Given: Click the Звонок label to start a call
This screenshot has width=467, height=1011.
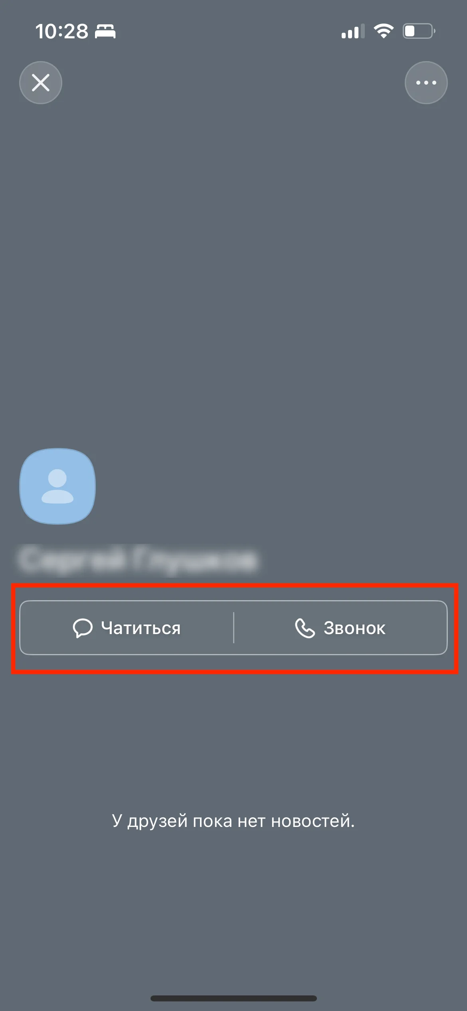Looking at the screenshot, I should click(354, 628).
